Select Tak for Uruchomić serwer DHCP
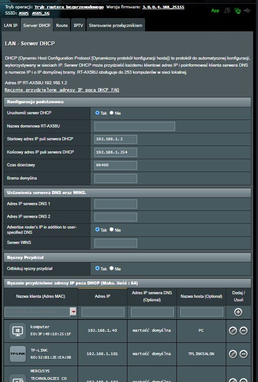Viewport: 258px width, 382px height. tap(97, 113)
